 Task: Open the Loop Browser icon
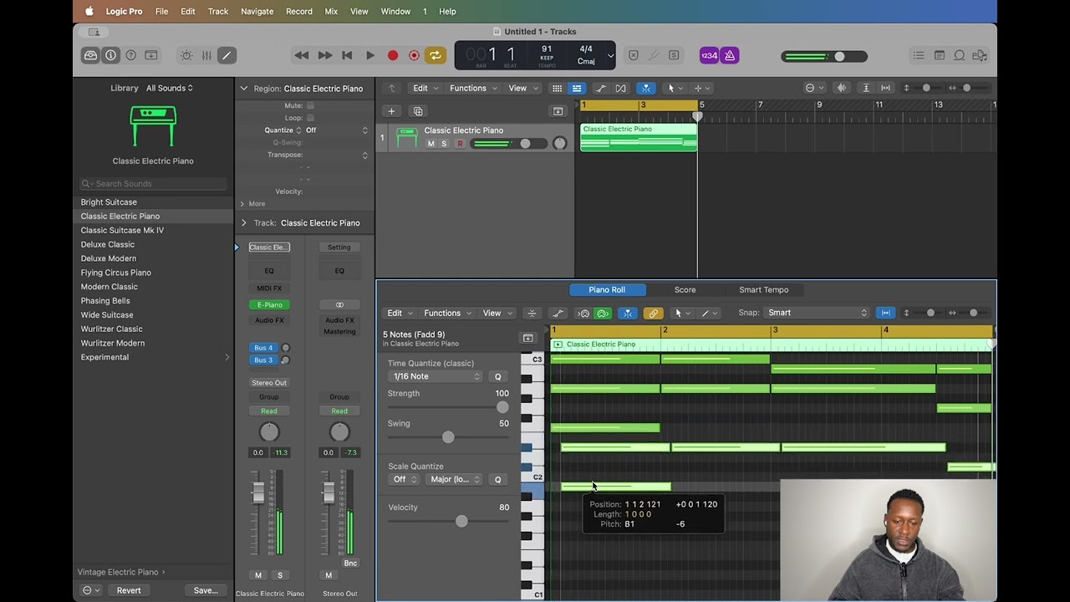[960, 55]
